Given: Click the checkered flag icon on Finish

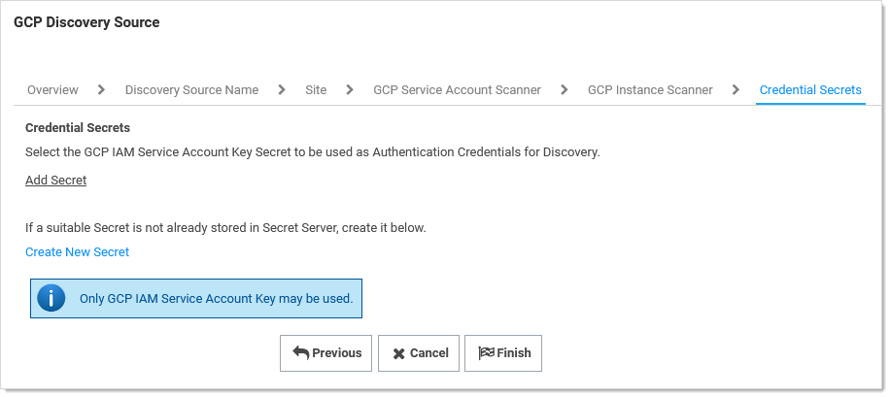Looking at the screenshot, I should click(486, 353).
